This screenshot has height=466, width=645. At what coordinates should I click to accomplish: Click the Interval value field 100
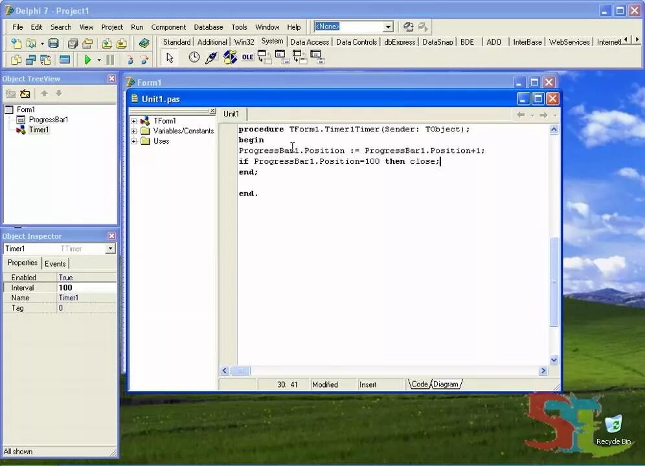click(86, 287)
